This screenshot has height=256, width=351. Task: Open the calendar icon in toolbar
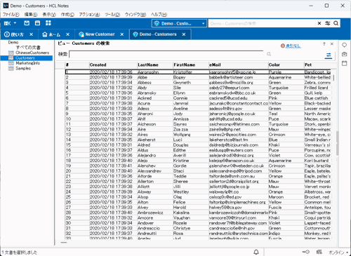pyautogui.click(x=37, y=23)
